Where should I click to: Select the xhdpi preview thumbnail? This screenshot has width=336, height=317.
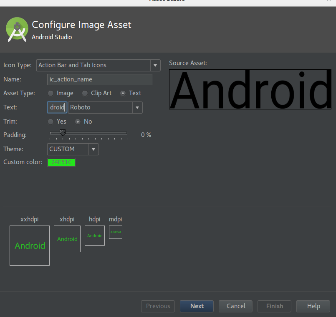click(x=67, y=239)
